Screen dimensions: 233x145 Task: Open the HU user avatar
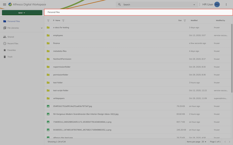[x=217, y=4]
